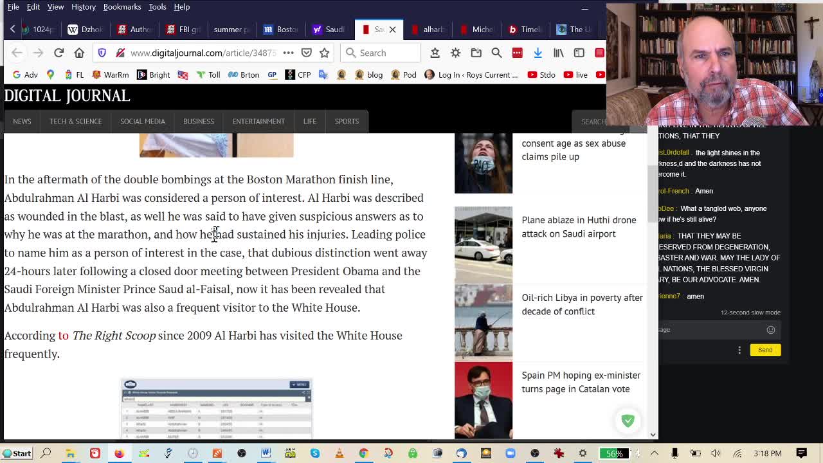The image size is (823, 463).
Task: Open the TECH & SCIENCE section
Action: click(x=76, y=122)
